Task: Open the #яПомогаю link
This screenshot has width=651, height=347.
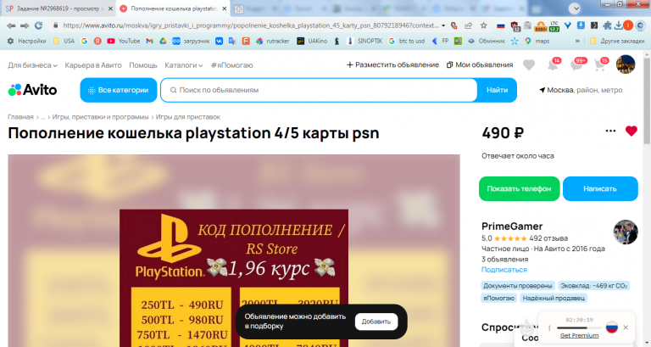Action: click(231, 65)
